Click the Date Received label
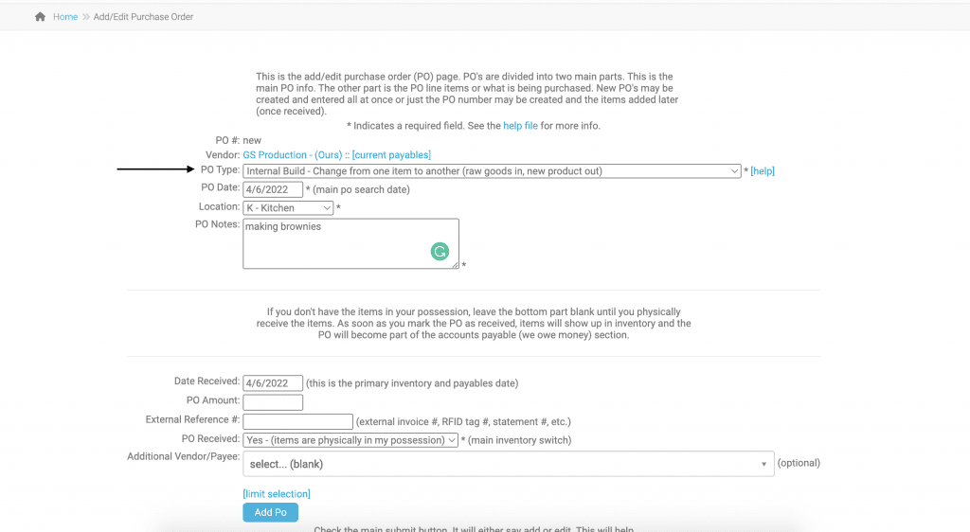This screenshot has height=532, width=970. pyautogui.click(x=207, y=381)
